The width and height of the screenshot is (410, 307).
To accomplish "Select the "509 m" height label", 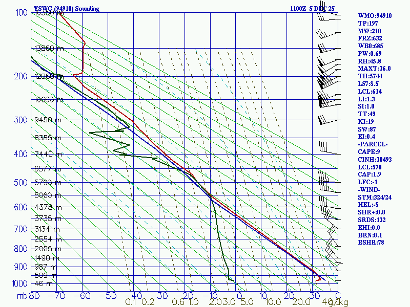I will [x=46, y=275].
